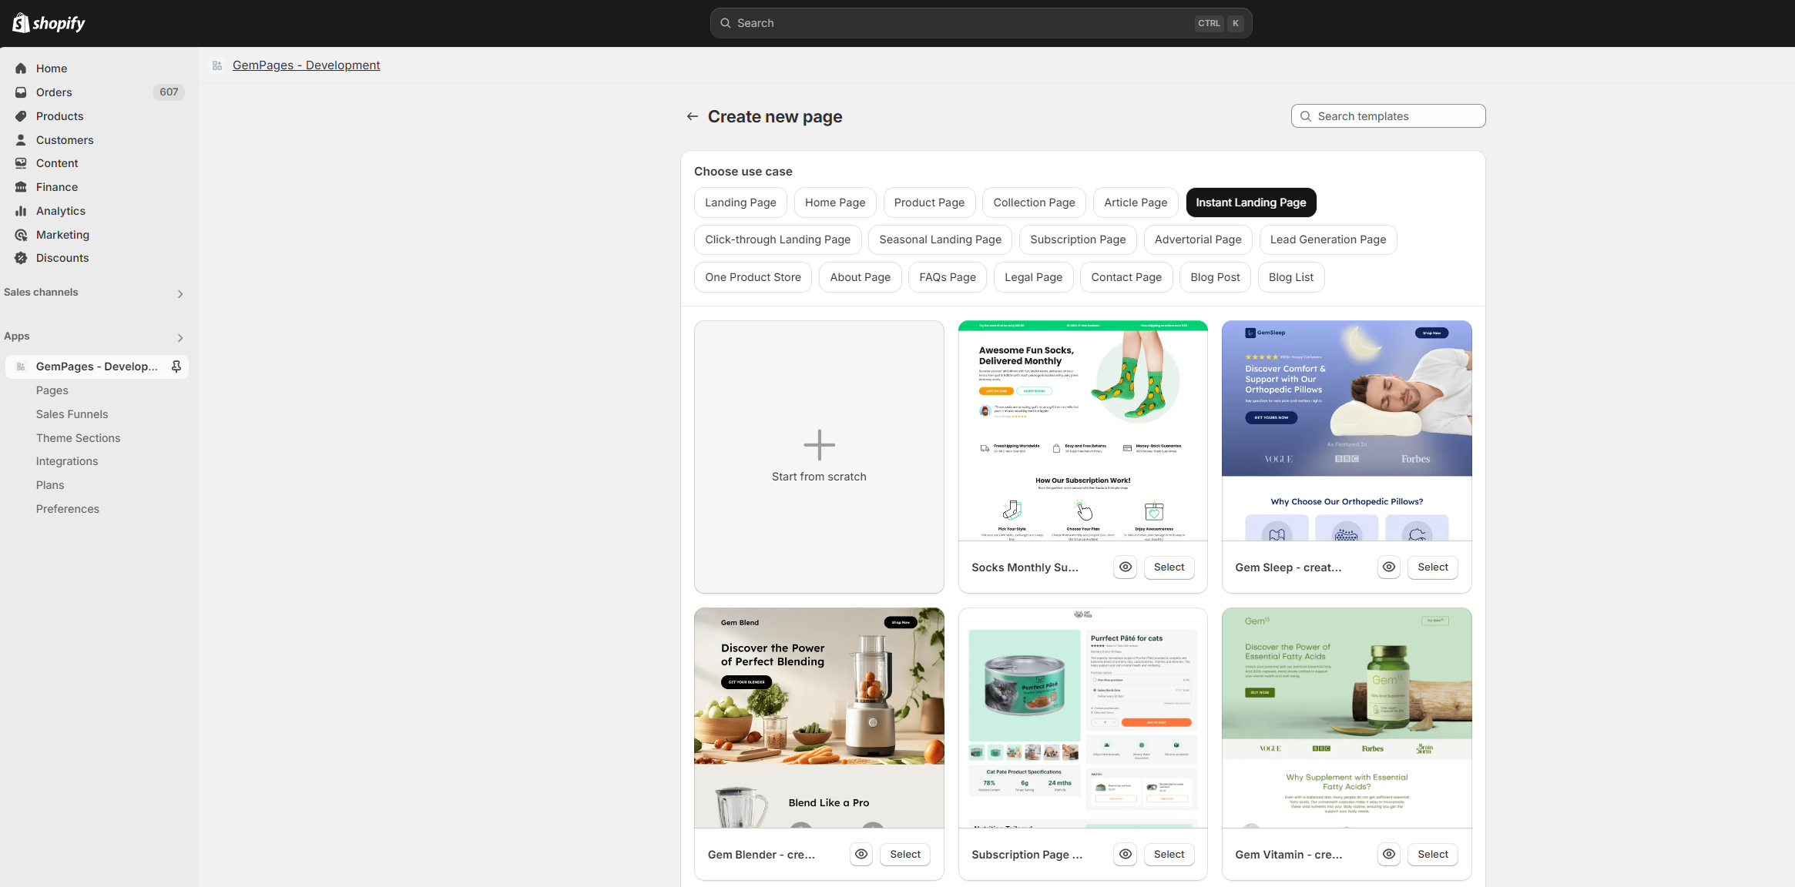The height and width of the screenshot is (887, 1795).
Task: Preview the Gem Vitamin template
Action: [1388, 854]
